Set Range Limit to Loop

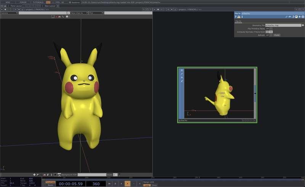point(147,185)
